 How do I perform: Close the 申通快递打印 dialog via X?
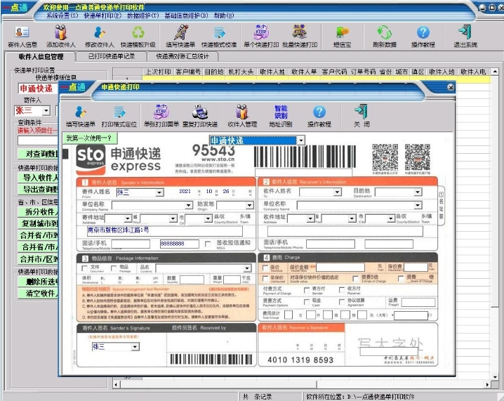pos(451,87)
